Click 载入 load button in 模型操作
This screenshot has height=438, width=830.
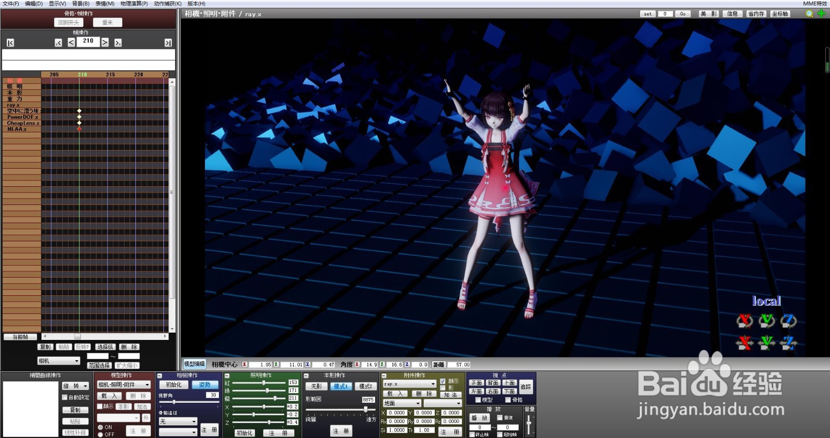click(x=109, y=396)
